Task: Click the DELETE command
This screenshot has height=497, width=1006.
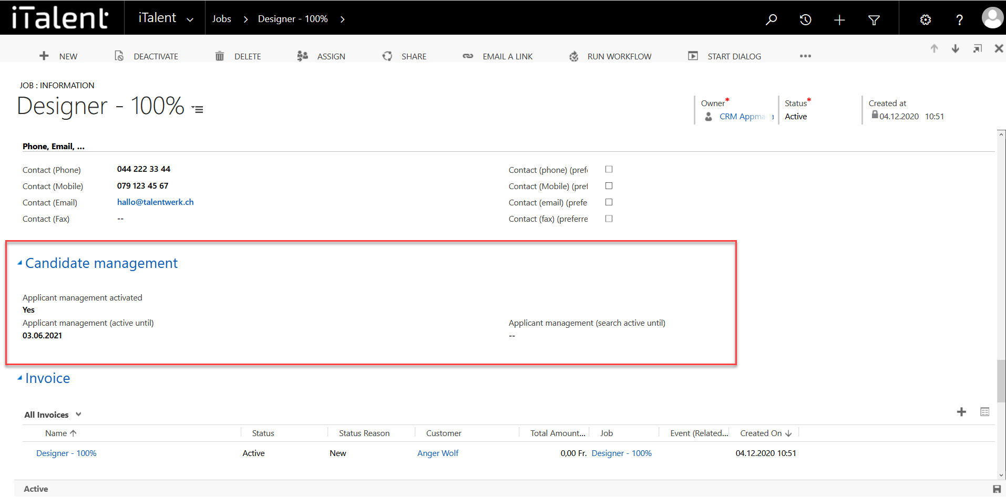Action: tap(238, 56)
